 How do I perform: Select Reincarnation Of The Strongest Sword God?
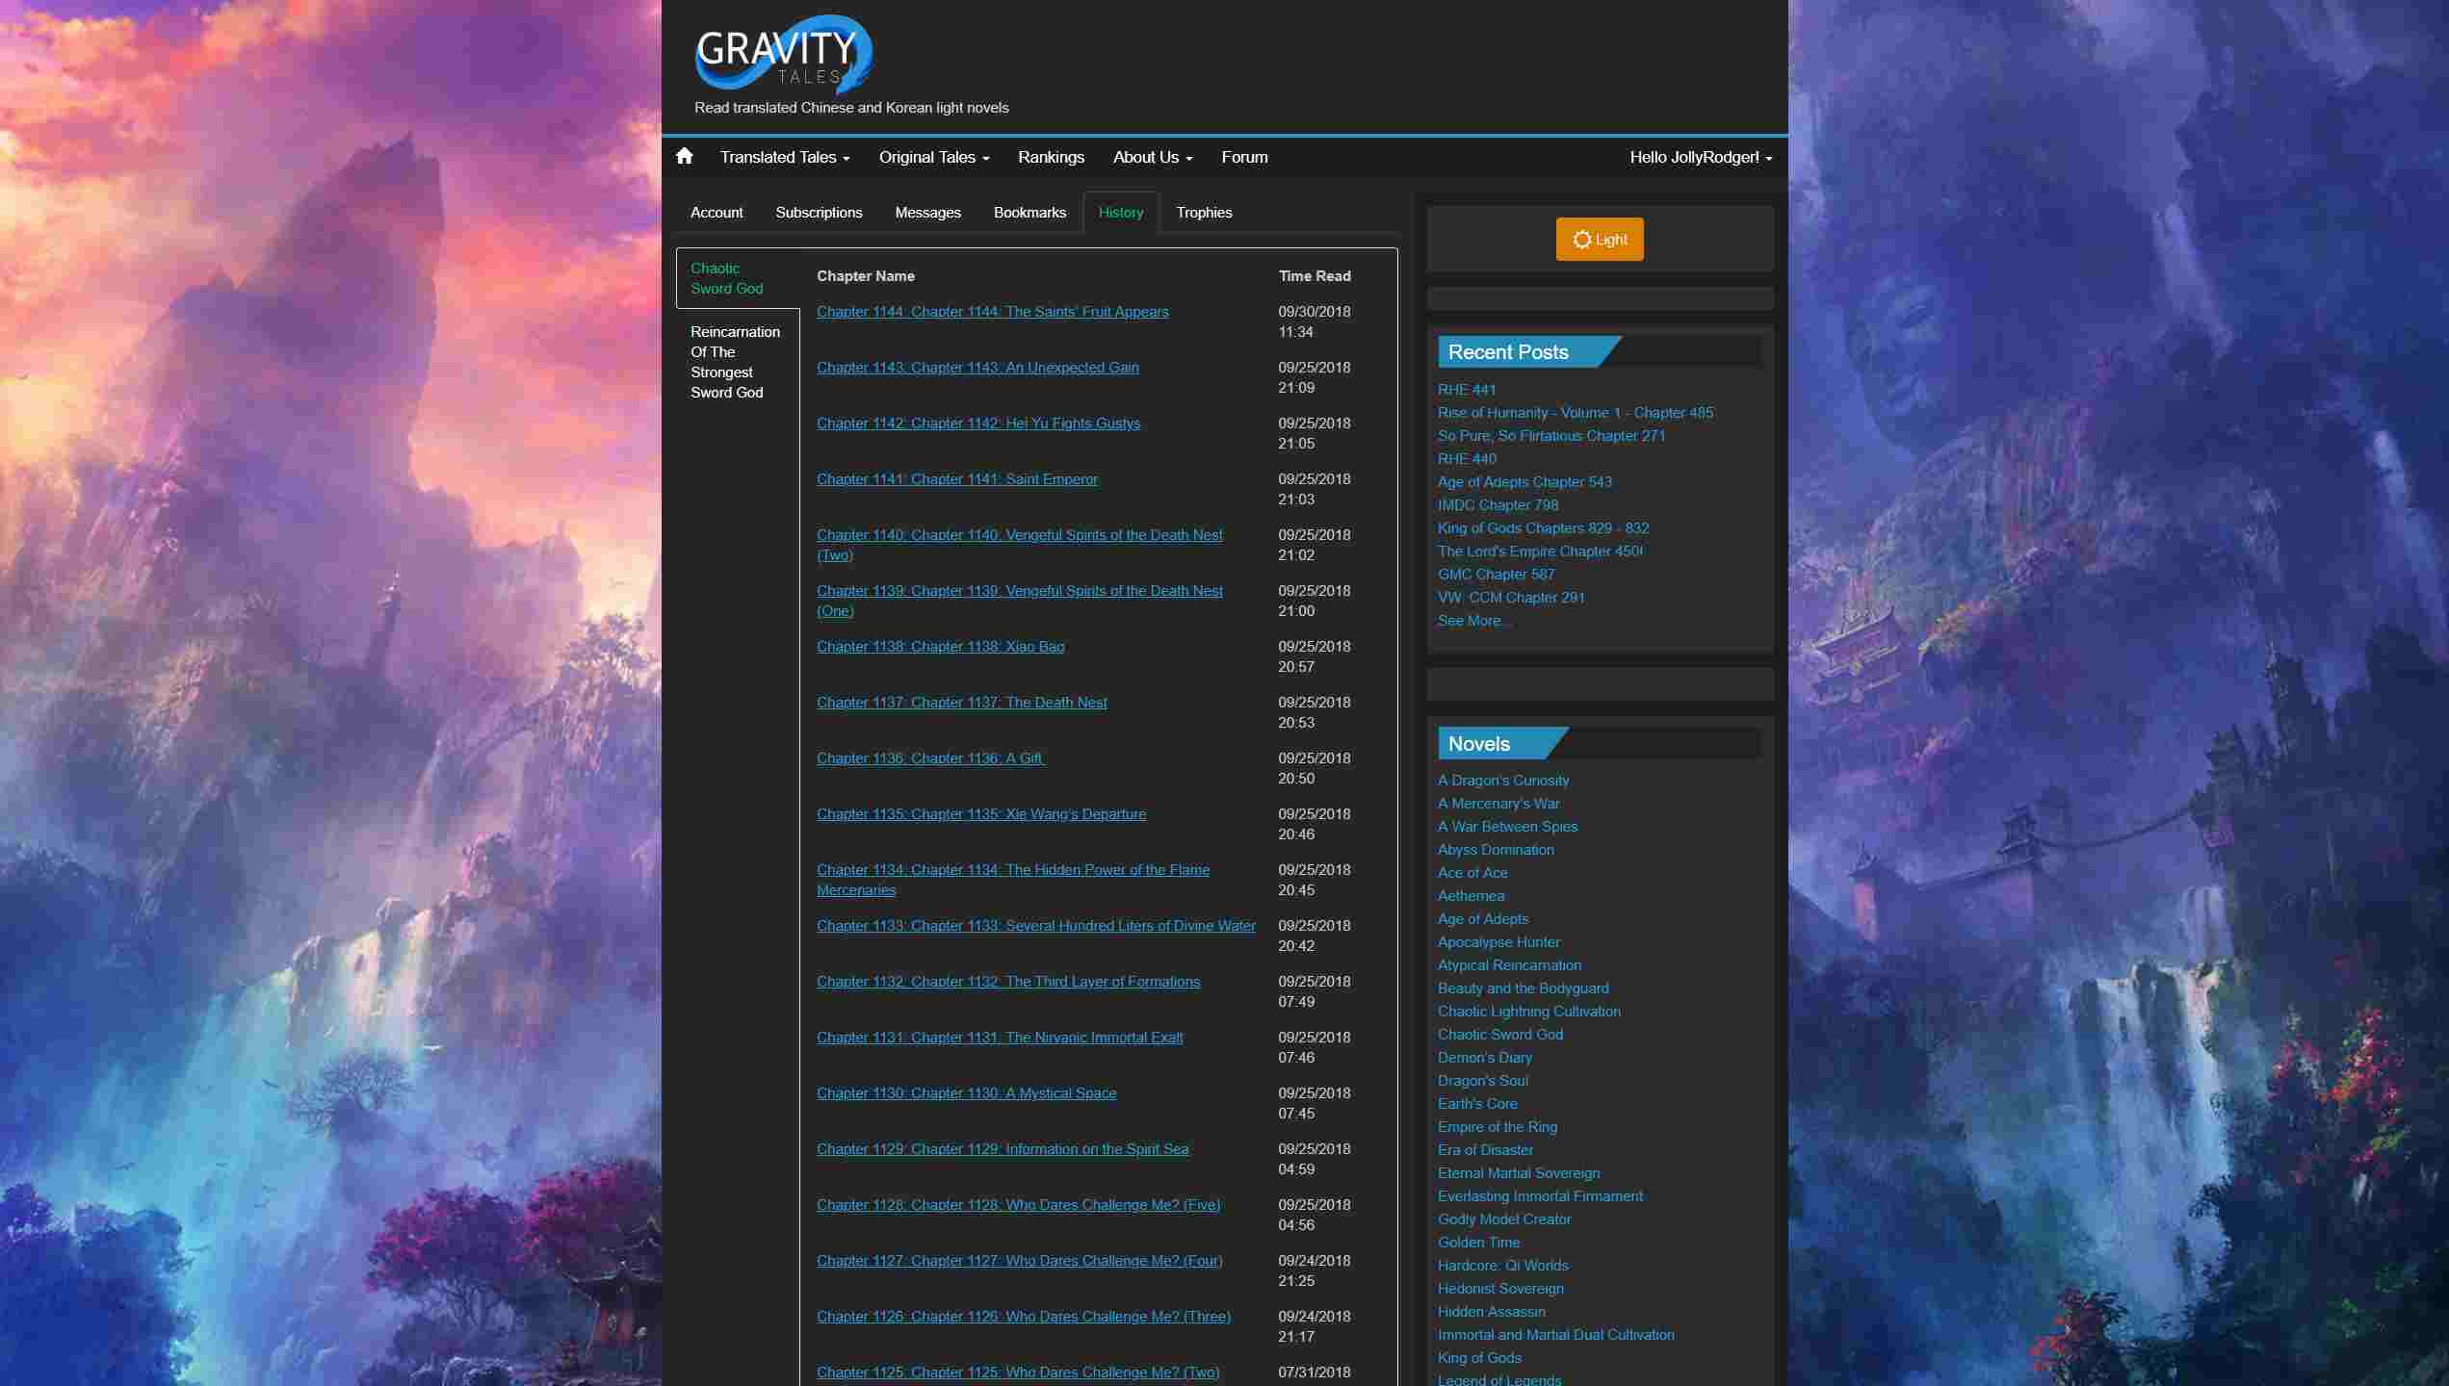(738, 362)
